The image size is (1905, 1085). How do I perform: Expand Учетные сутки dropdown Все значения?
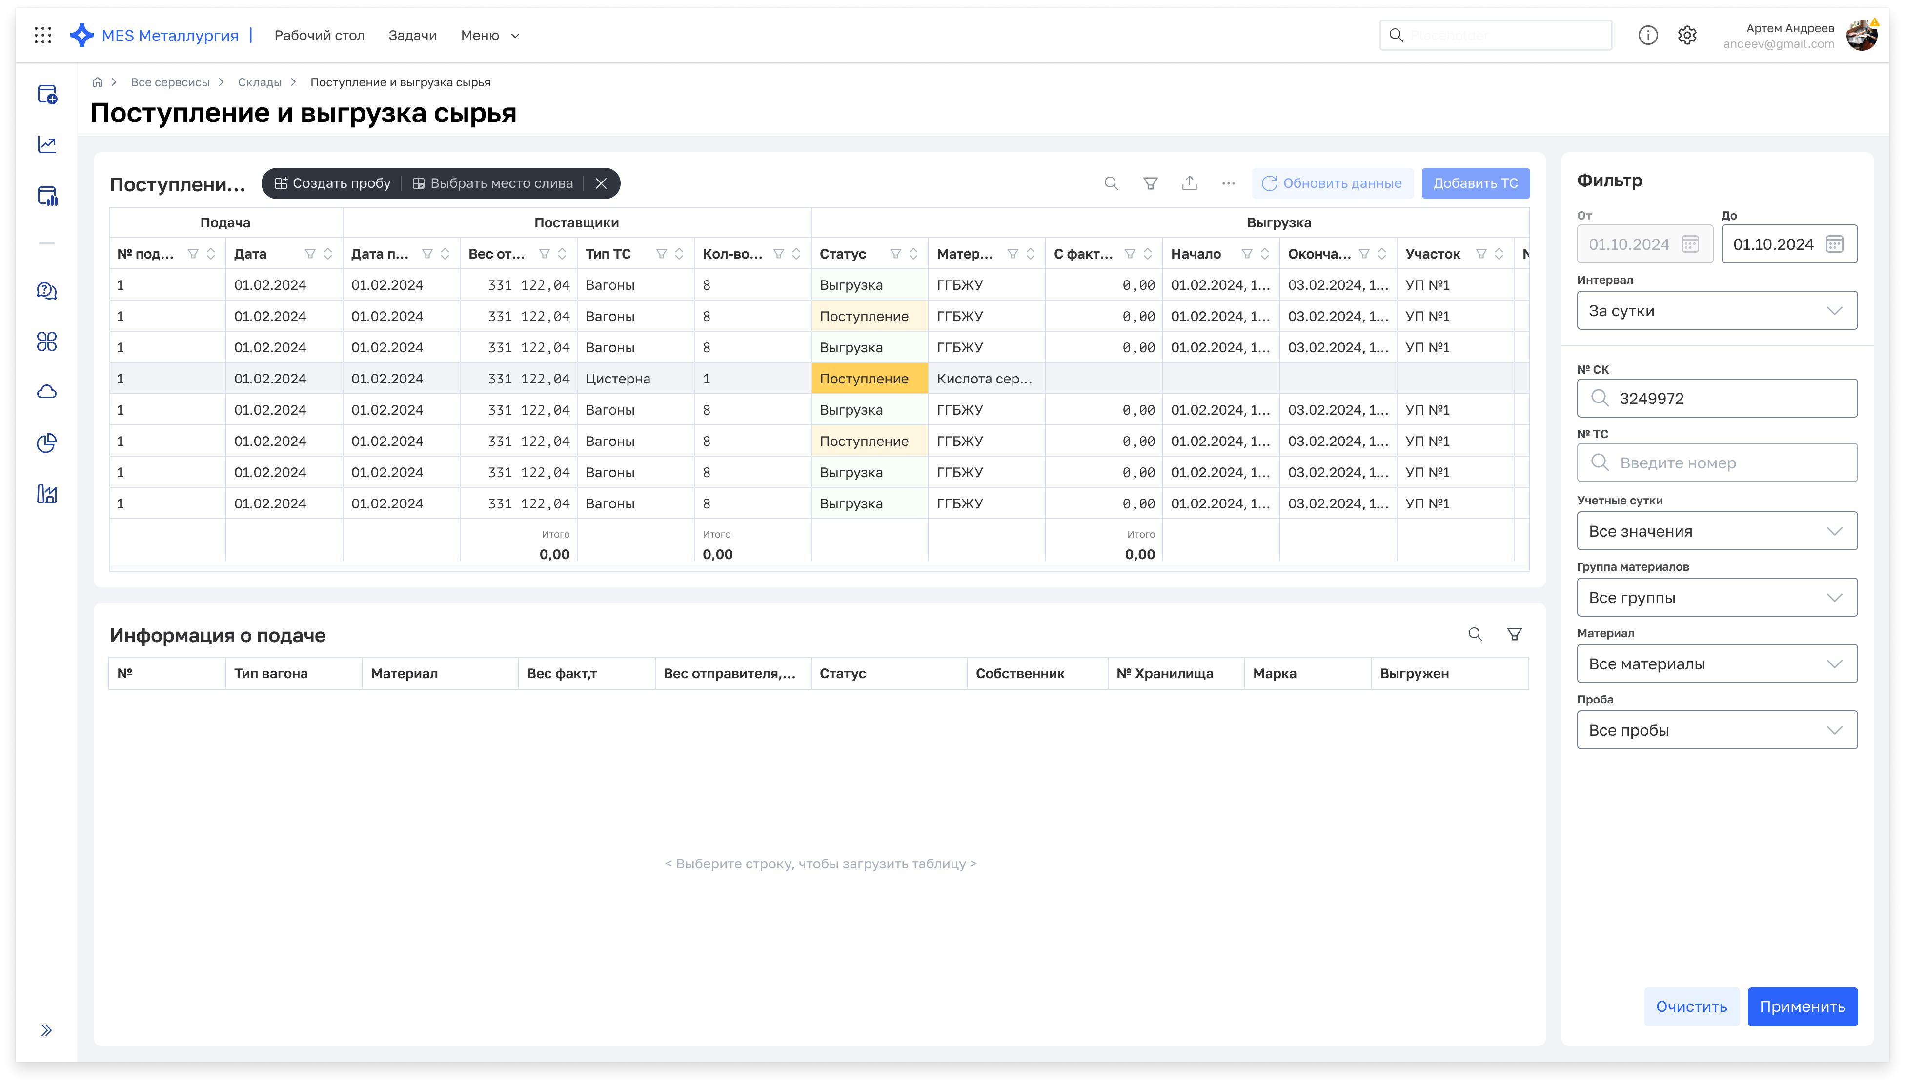click(x=1717, y=531)
